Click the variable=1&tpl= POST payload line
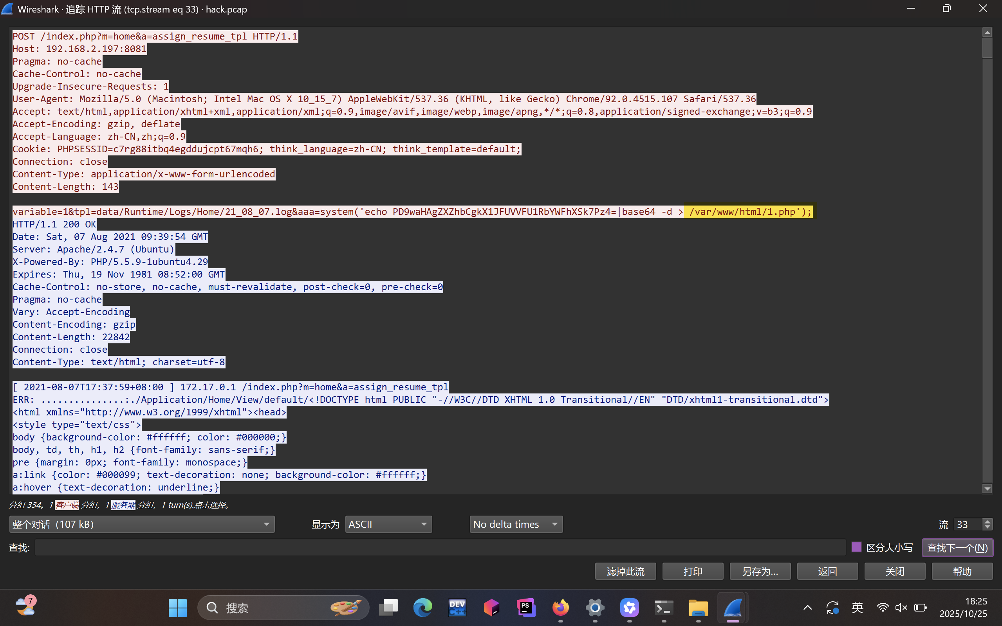This screenshot has height=626, width=1002. tap(412, 211)
